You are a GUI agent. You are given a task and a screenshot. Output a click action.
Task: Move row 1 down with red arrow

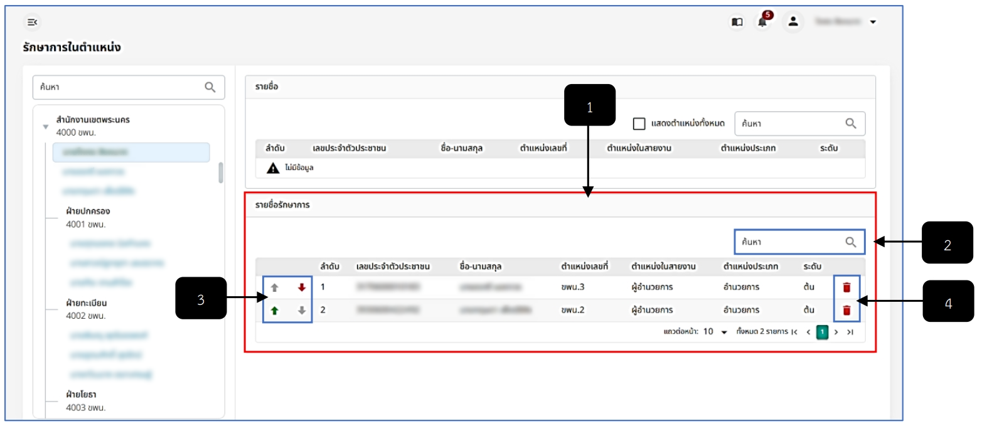click(x=302, y=287)
